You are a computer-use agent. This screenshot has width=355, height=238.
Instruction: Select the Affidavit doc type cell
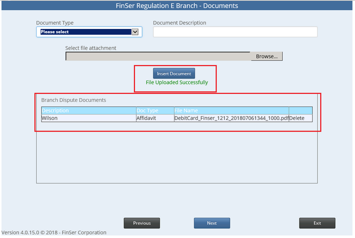point(155,118)
